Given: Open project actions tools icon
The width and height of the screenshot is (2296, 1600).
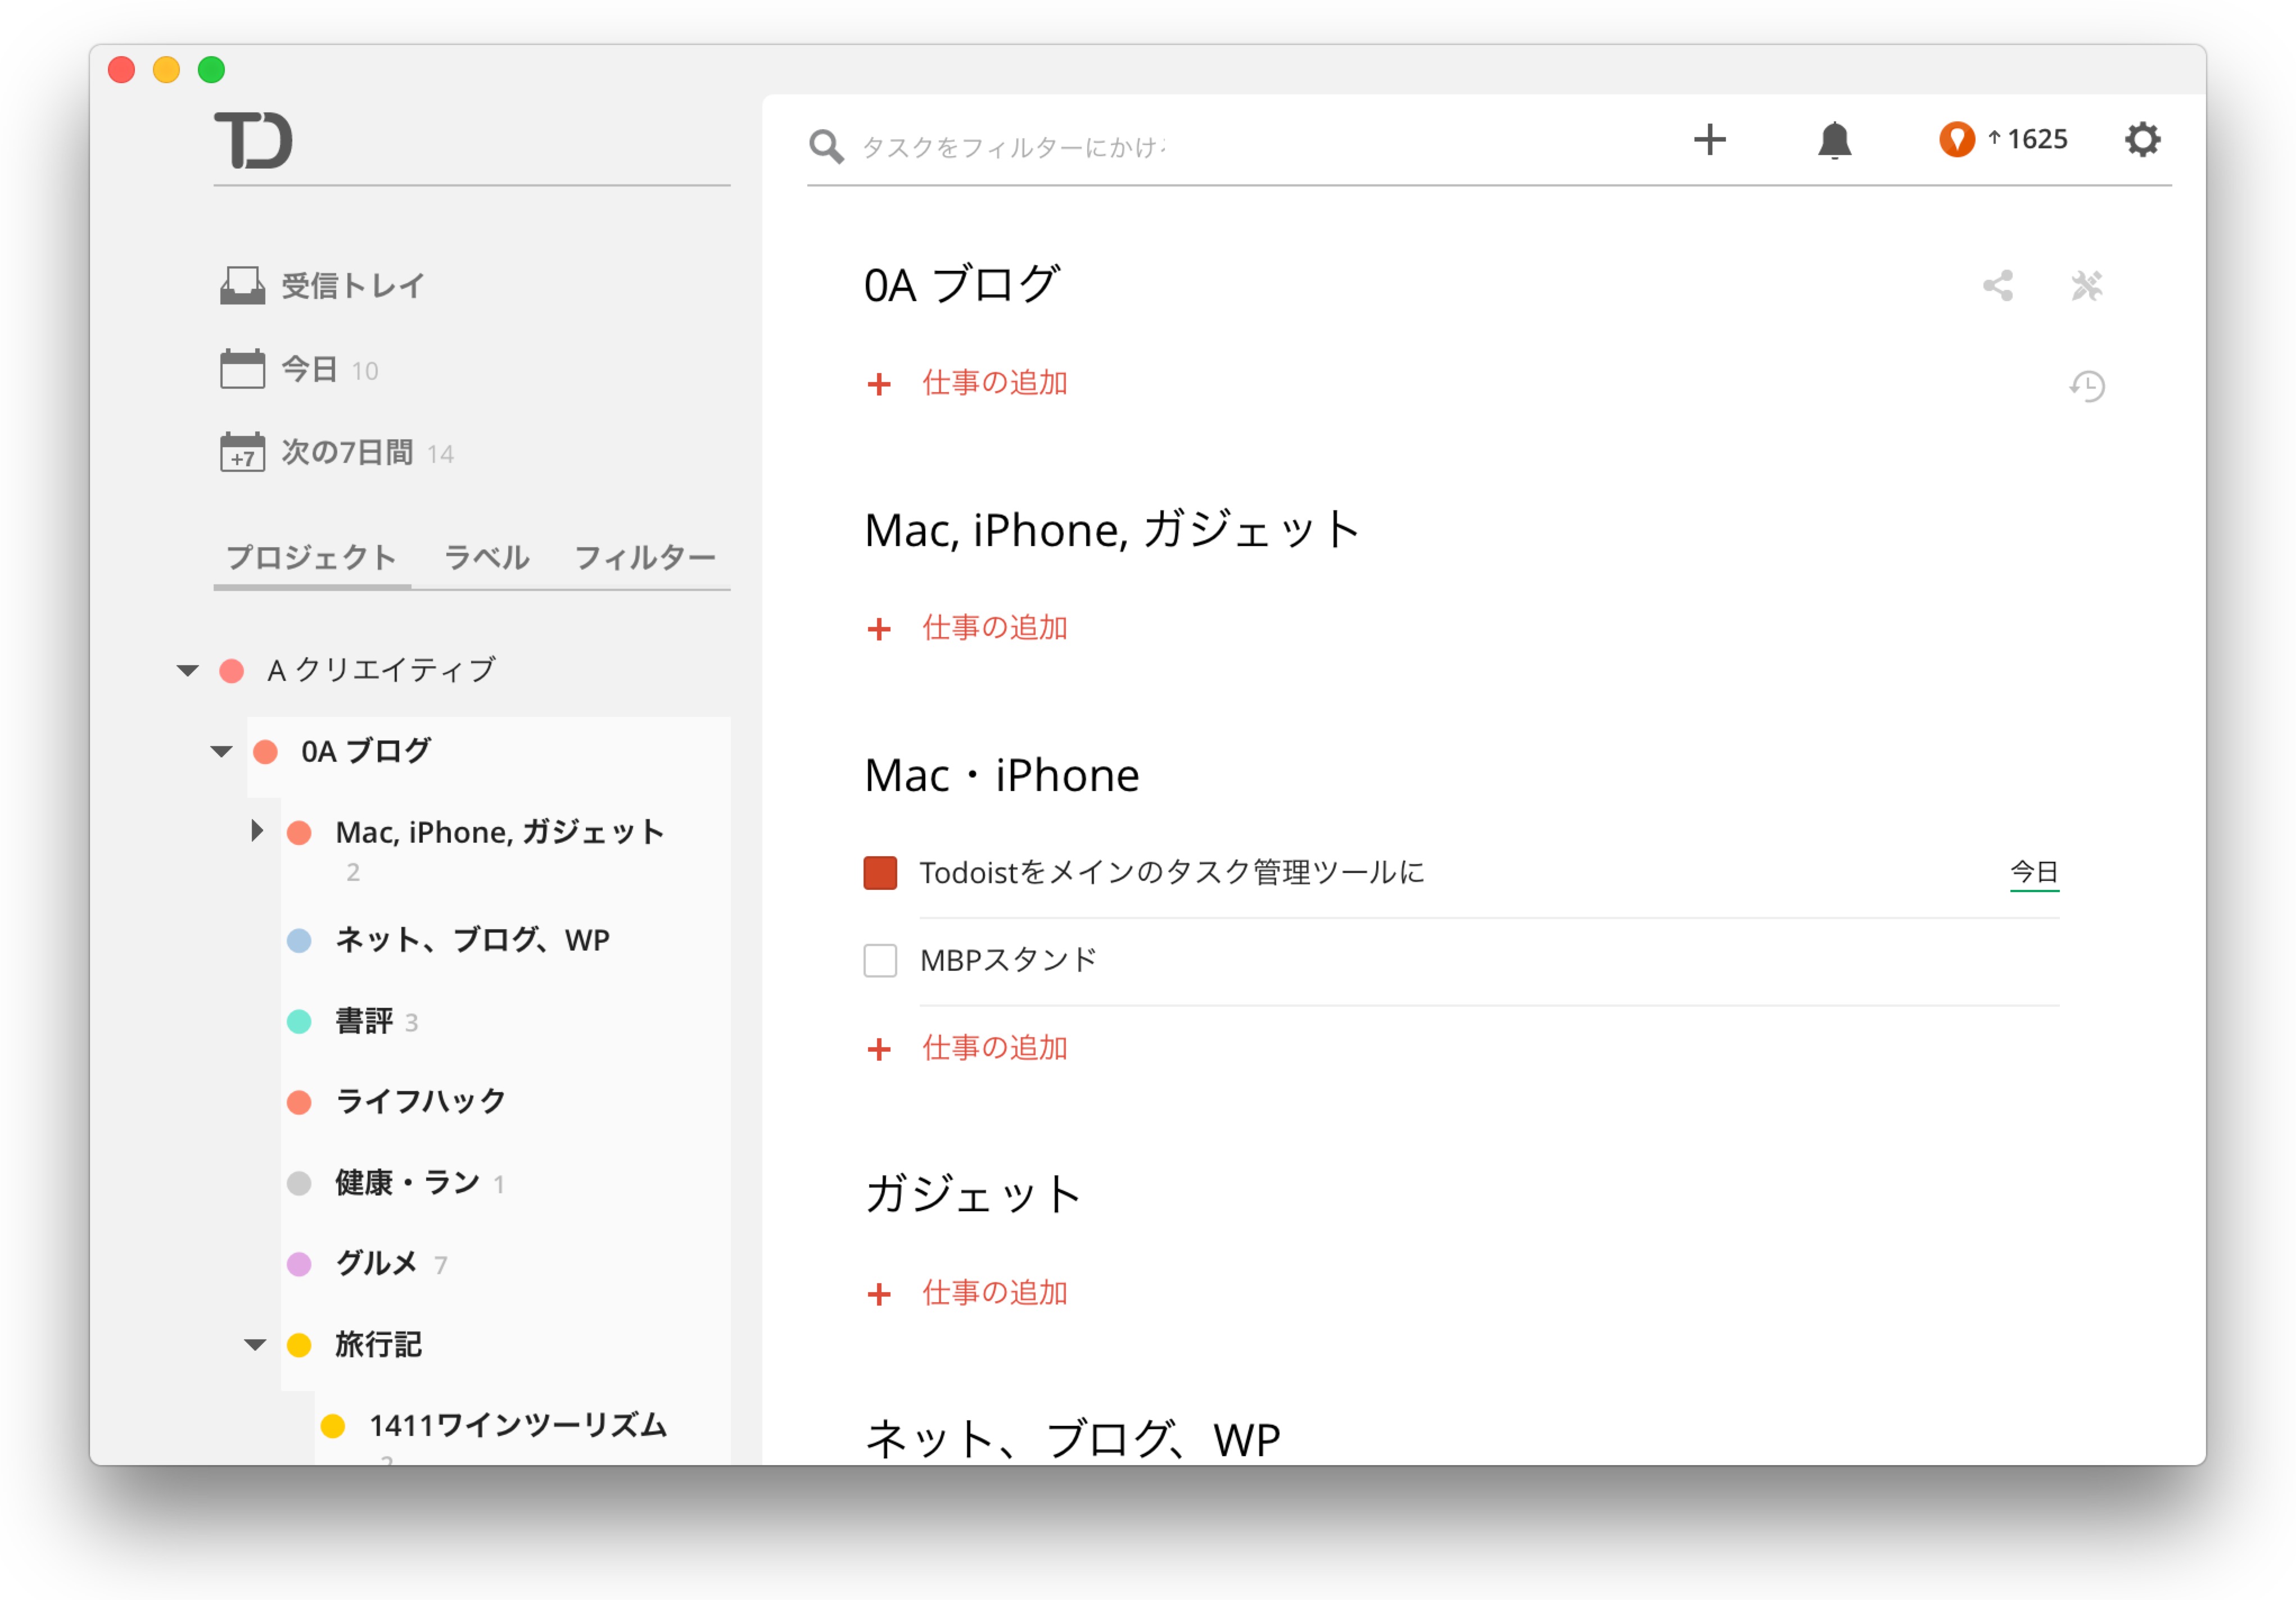Looking at the screenshot, I should coord(2086,286).
